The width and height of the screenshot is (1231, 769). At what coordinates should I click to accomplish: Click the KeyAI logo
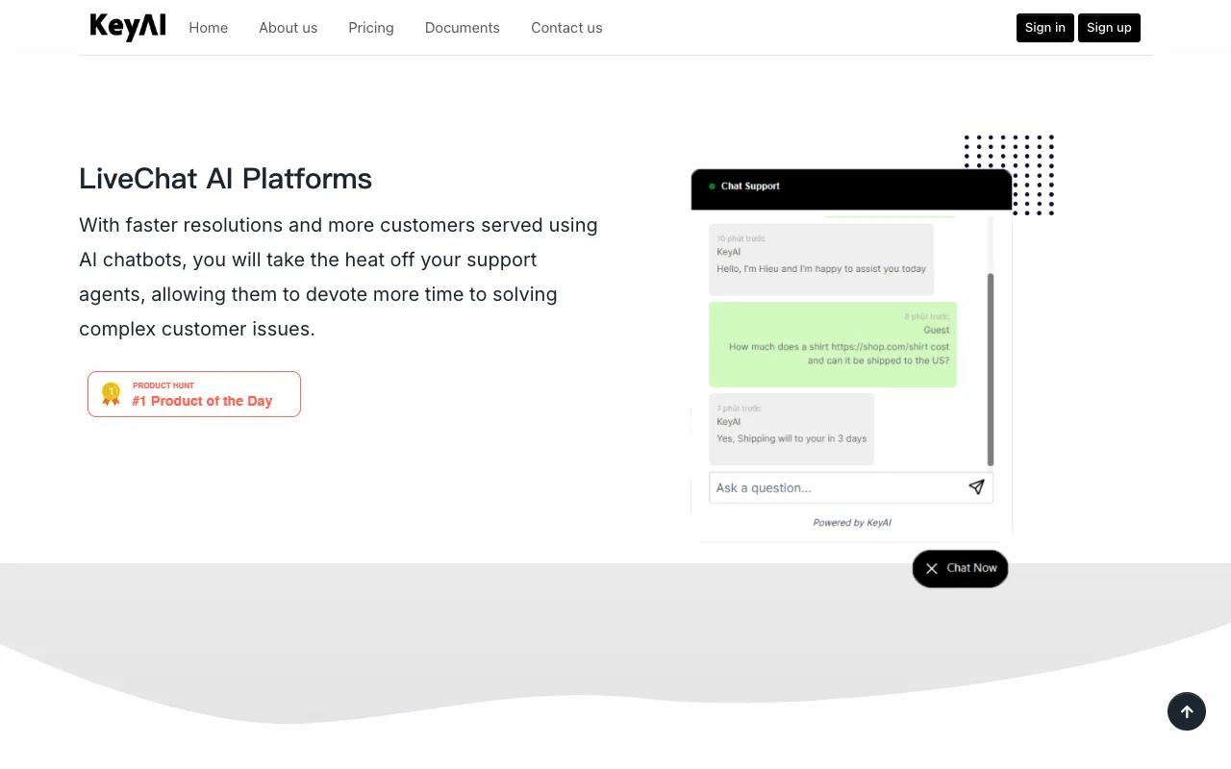tap(128, 27)
